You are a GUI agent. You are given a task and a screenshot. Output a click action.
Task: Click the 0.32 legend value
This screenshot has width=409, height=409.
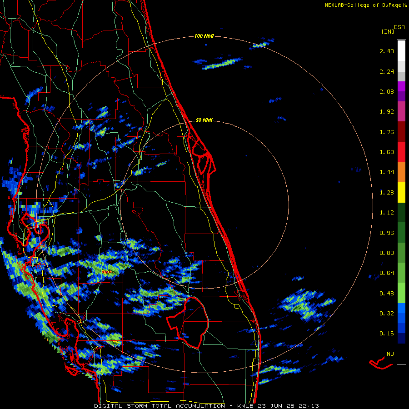click(x=387, y=314)
